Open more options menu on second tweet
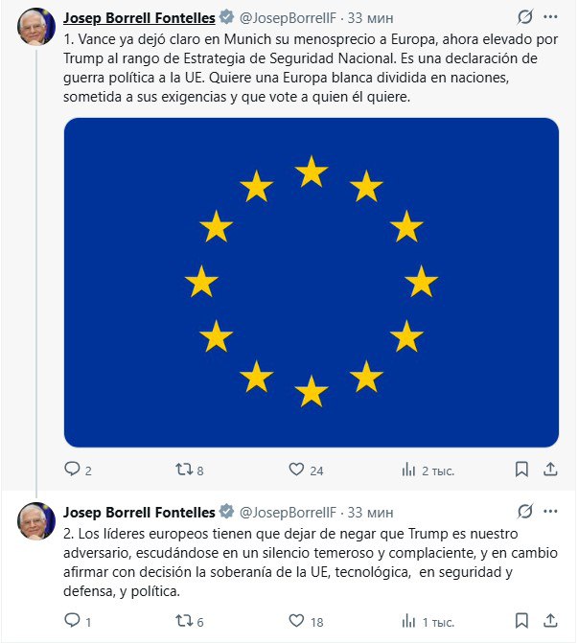 point(550,511)
